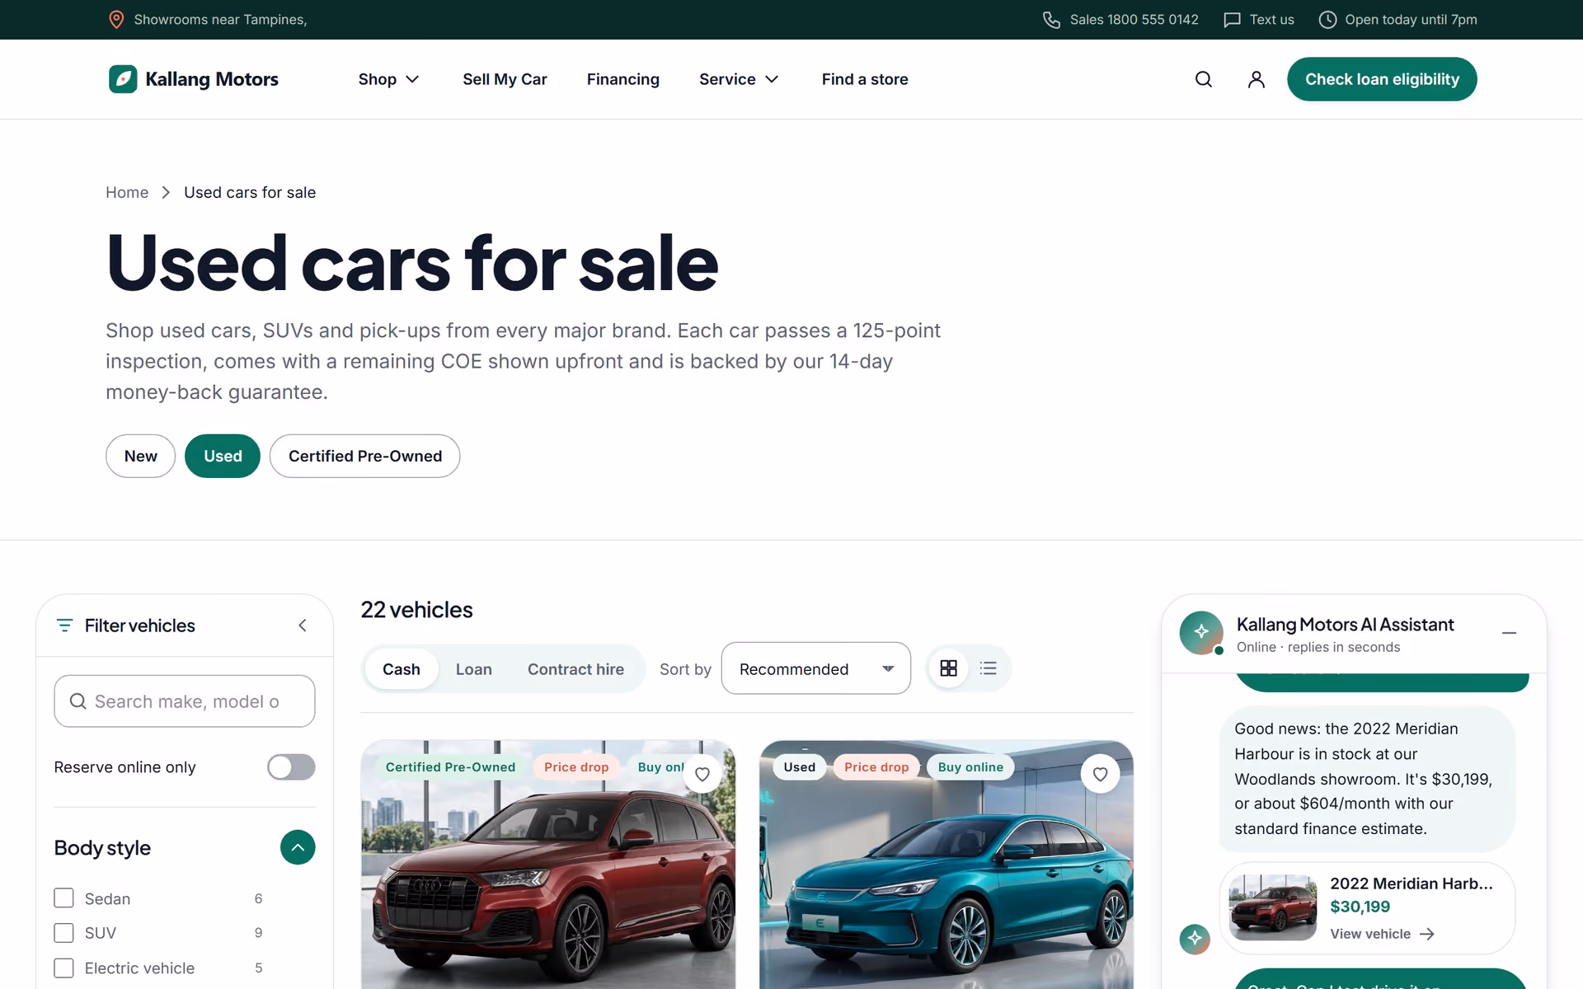The width and height of the screenshot is (1583, 989).
Task: Open the user account icon
Action: click(1257, 79)
